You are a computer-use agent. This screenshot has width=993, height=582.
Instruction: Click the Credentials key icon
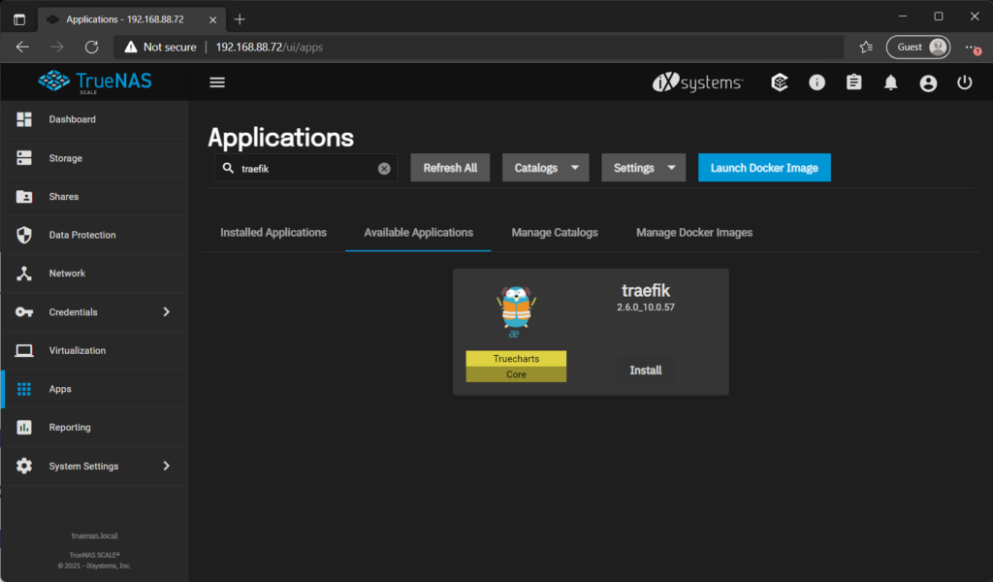click(24, 311)
